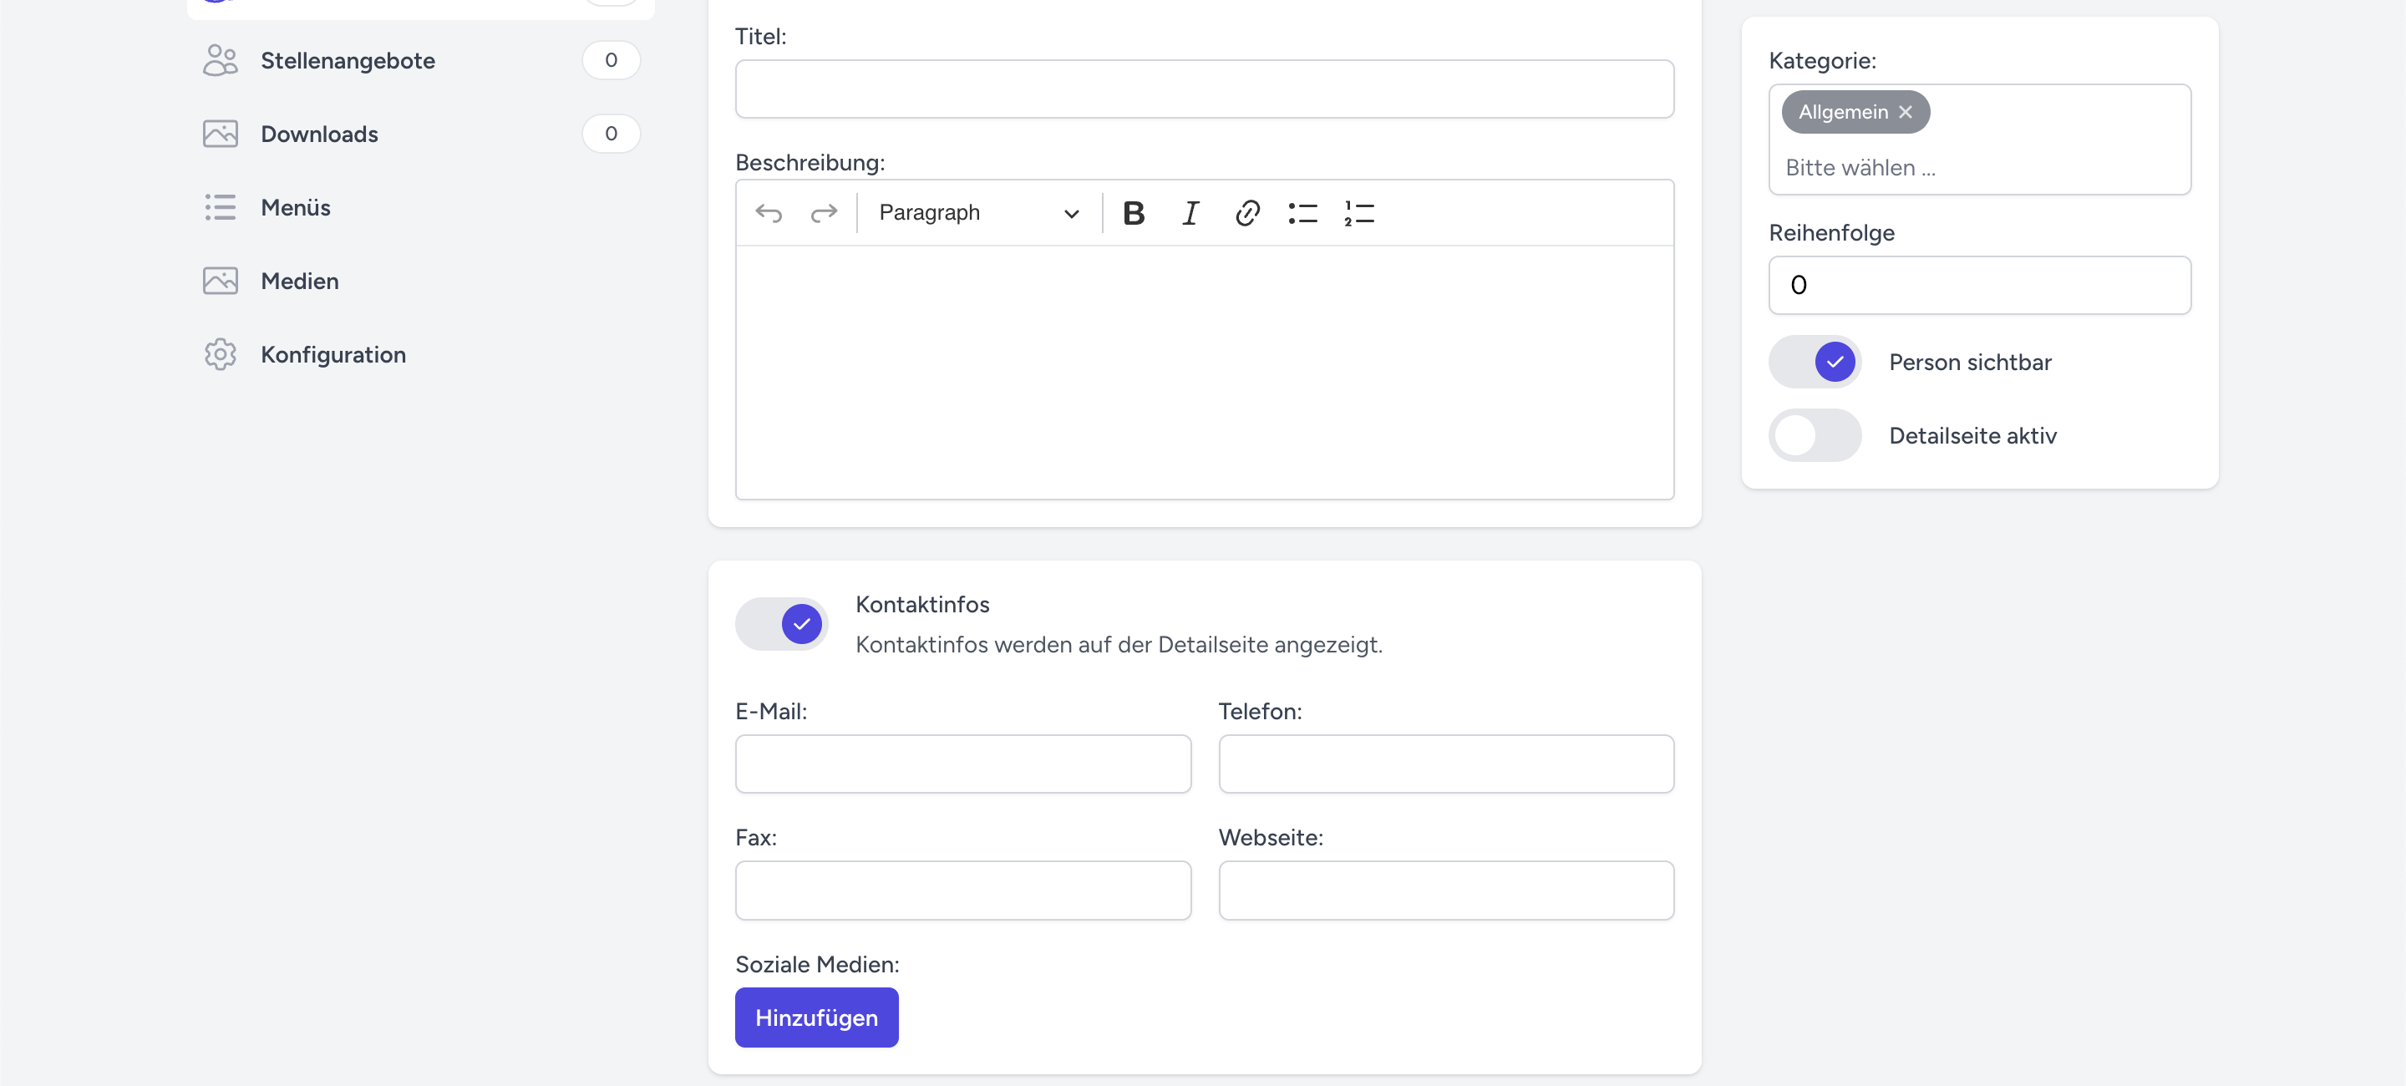Screen dimensions: 2406x1086
Task: Toggle bold formatting in description editor
Action: coord(1133,213)
